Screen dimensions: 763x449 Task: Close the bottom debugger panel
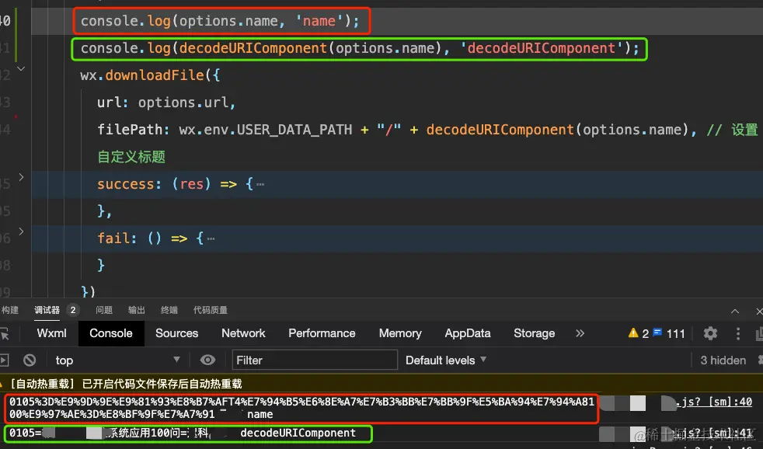pos(759,311)
